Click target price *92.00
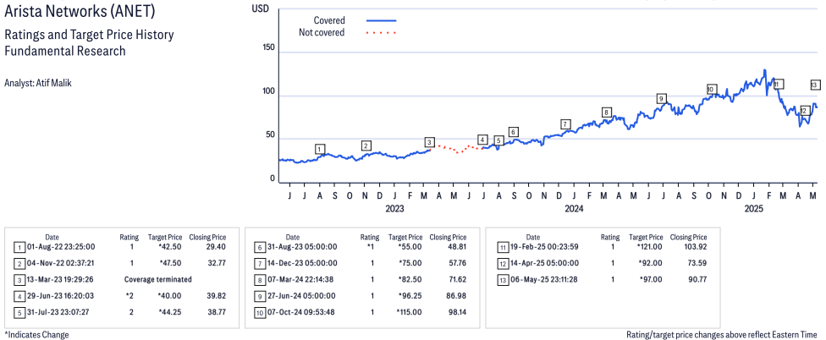This screenshot has width=826, height=340. pyautogui.click(x=651, y=263)
